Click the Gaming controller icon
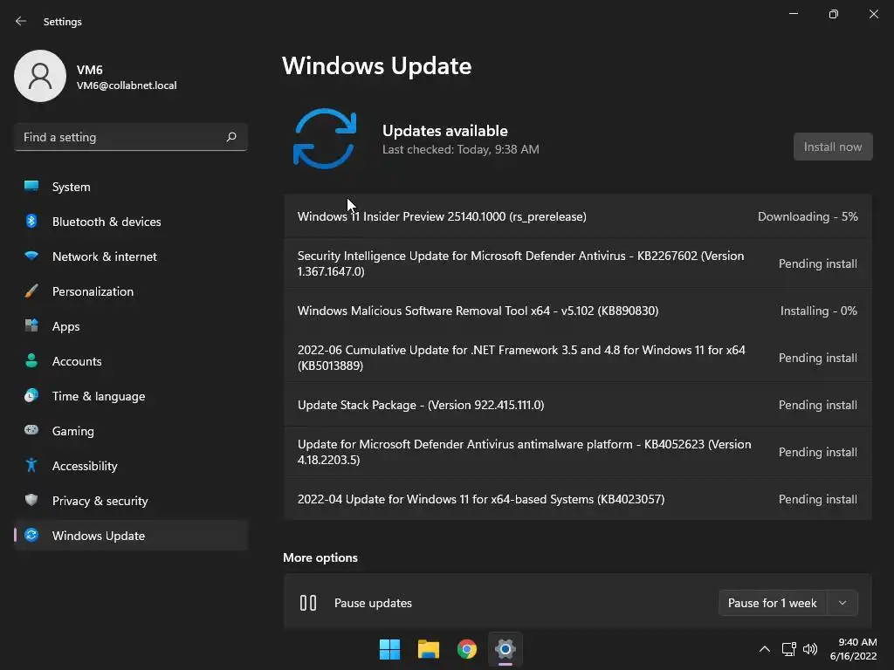 point(31,430)
